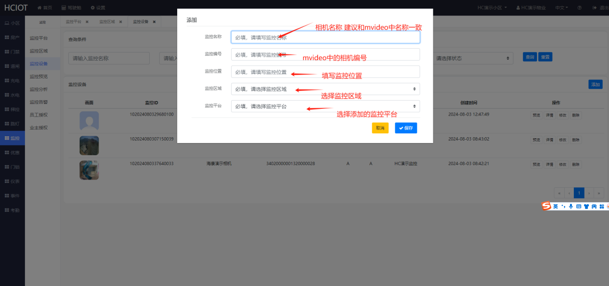Open the 监控平台 dropdown in the dialog
Screen dimensions: 609x286
coord(325,106)
